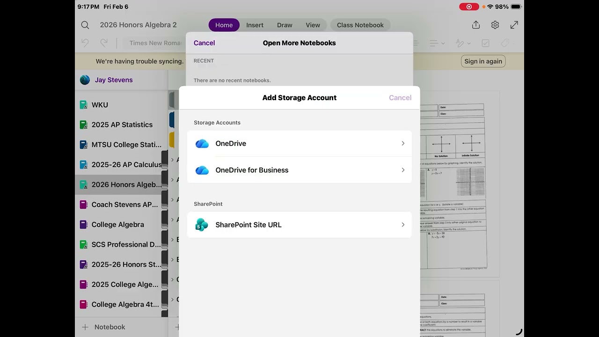Choose SharePoint Site URL option
This screenshot has height=337, width=599.
click(x=299, y=225)
